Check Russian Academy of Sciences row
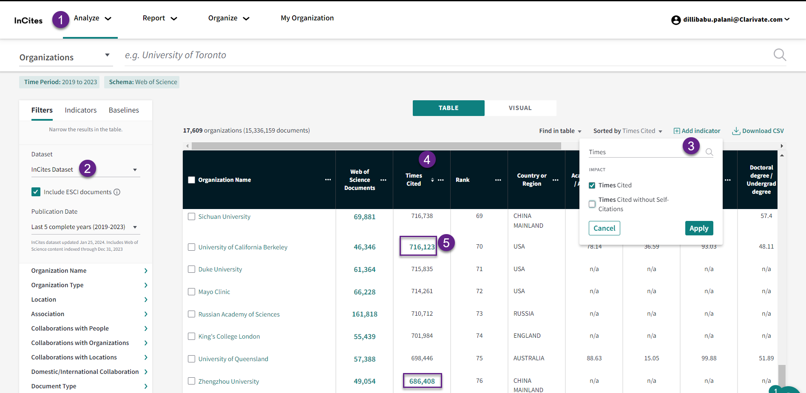The image size is (806, 393). [192, 314]
